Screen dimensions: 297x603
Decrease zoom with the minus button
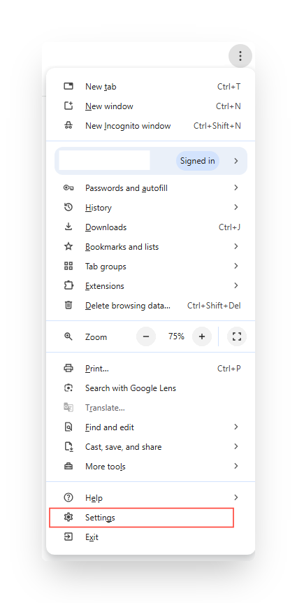coord(146,337)
